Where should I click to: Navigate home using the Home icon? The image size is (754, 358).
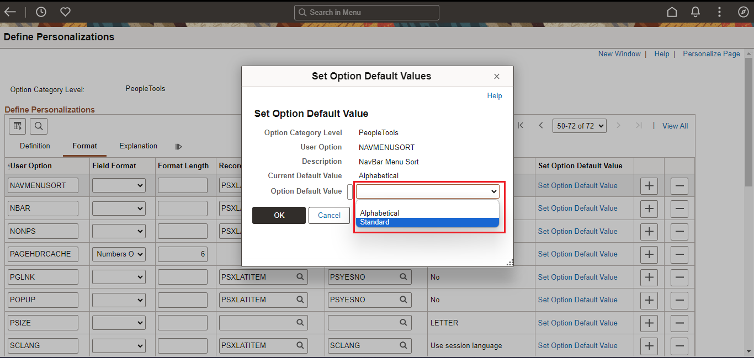672,12
